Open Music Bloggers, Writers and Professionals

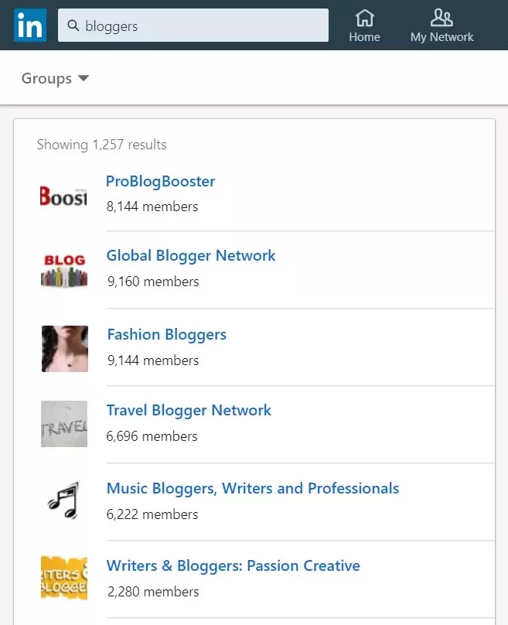253,489
